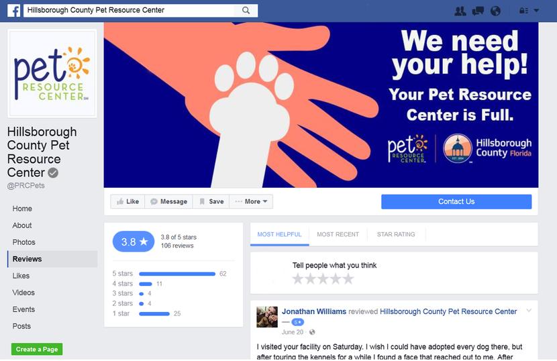Click the pet Resource Center profile logo
The image size is (557, 361).
pos(52,74)
